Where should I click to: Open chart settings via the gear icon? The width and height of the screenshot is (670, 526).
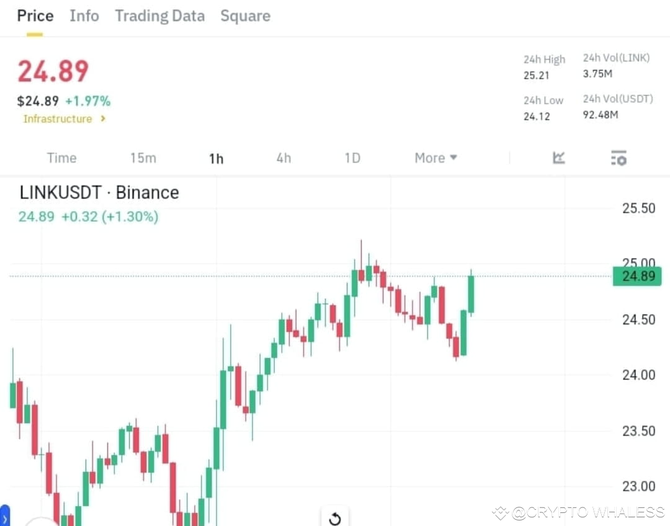619,158
